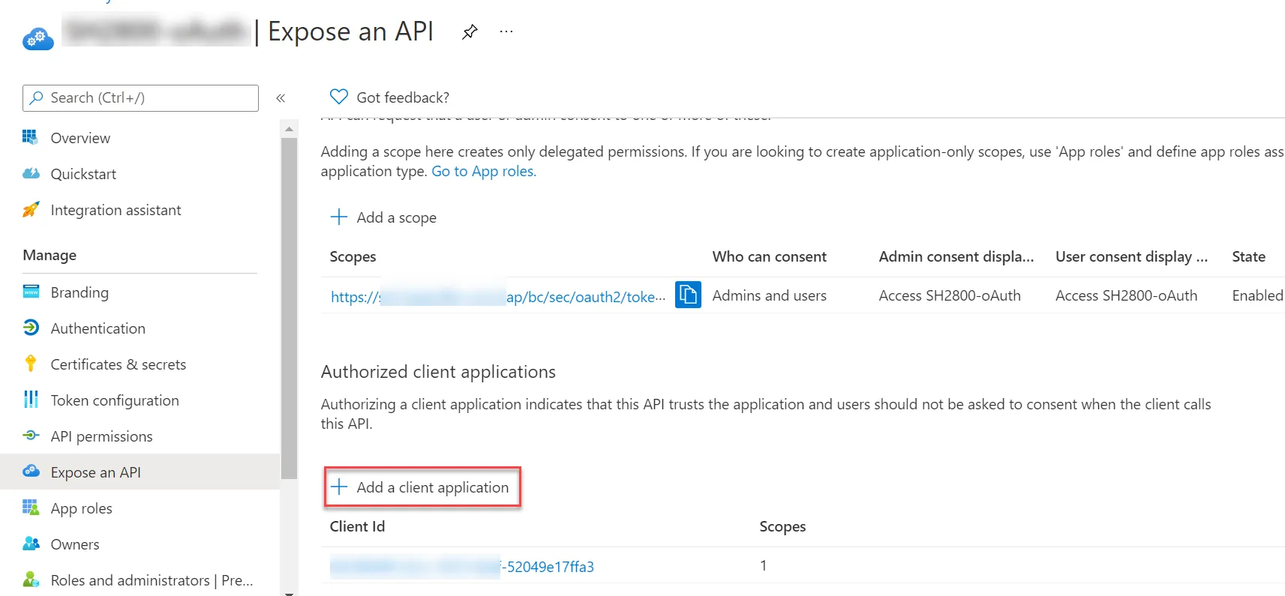Image resolution: width=1285 pixels, height=596 pixels.
Task: Click the Quickstart cloud icon
Action: click(x=31, y=173)
